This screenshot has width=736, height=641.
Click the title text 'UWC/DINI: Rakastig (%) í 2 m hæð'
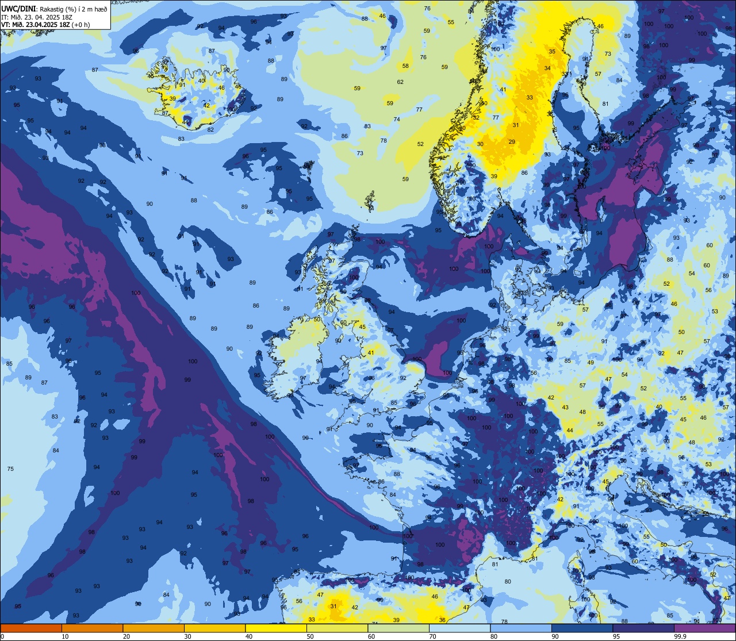click(x=54, y=9)
